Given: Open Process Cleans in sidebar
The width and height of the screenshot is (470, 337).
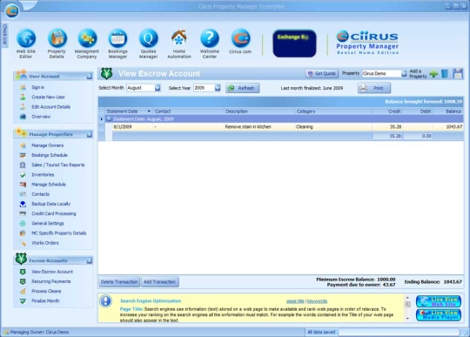Looking at the screenshot, I should [x=46, y=291].
